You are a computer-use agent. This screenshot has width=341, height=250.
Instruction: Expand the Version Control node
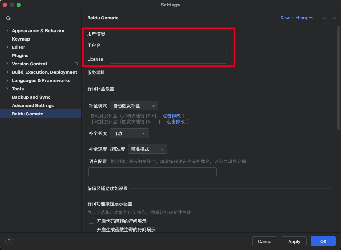click(7, 64)
